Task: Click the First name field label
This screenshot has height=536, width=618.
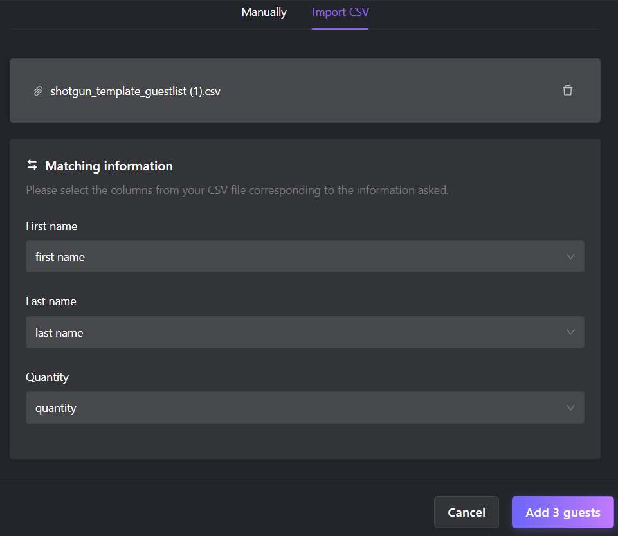Action: pos(51,226)
